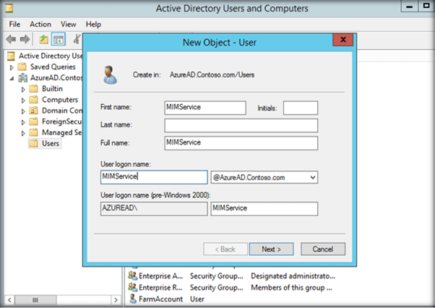This screenshot has width=435, height=308.
Task: Select the Builtin tree item
Action: pos(53,89)
